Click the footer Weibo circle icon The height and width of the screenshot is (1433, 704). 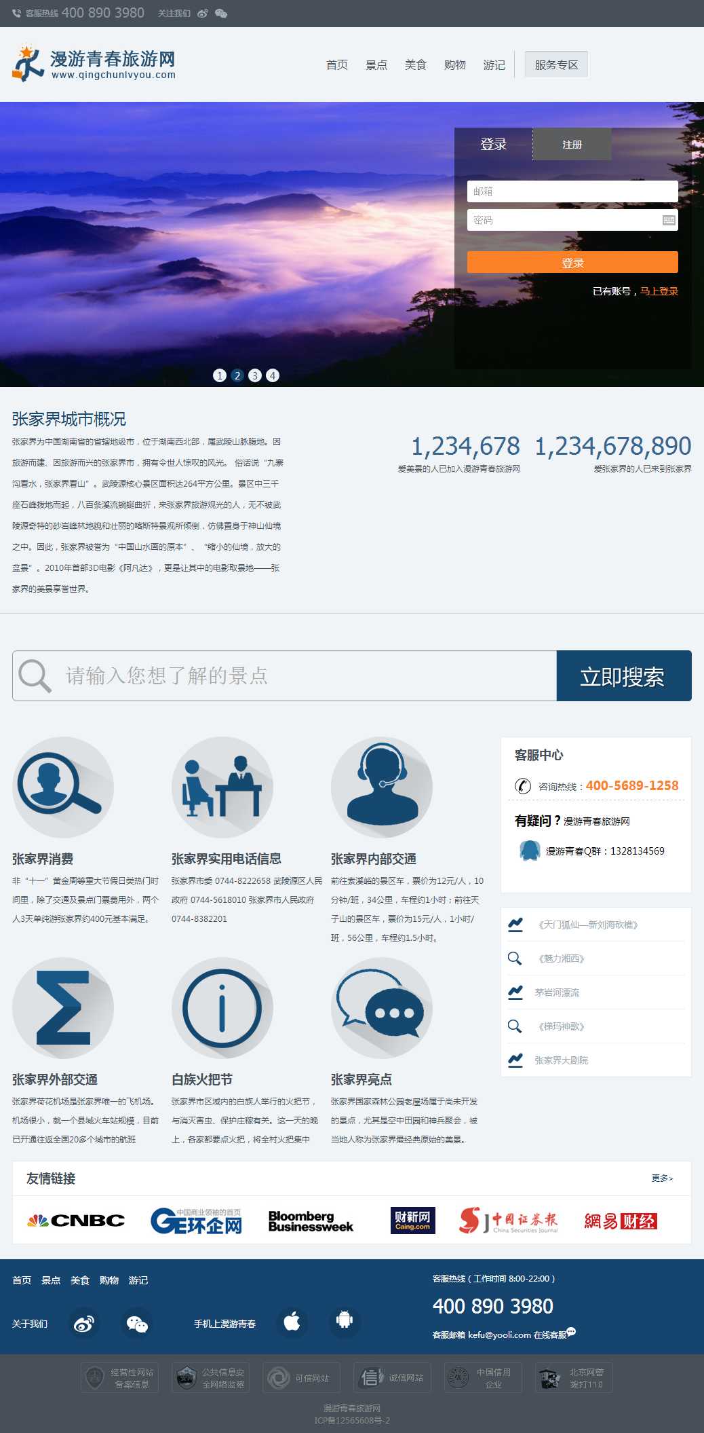[84, 1323]
